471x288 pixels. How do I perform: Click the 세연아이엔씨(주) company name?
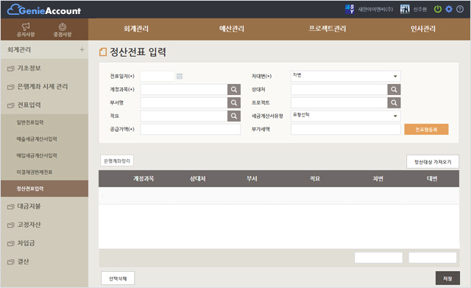[x=375, y=10]
